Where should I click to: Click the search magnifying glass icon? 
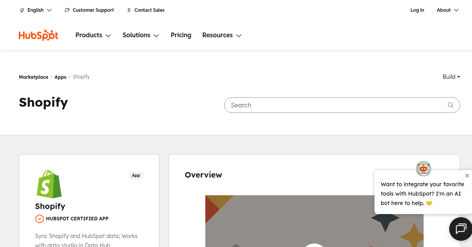[x=450, y=105]
